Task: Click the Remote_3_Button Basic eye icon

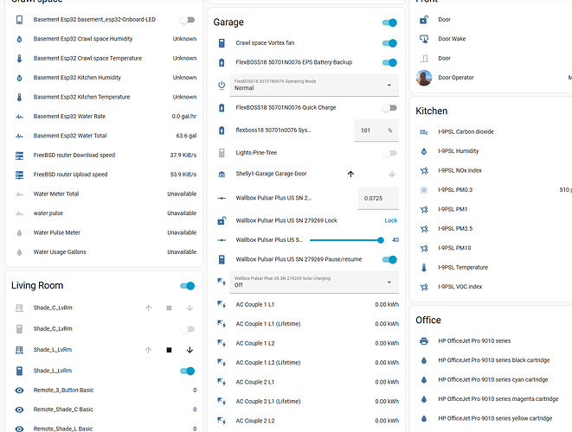Action: pos(19,391)
